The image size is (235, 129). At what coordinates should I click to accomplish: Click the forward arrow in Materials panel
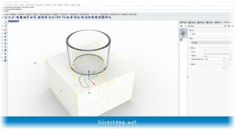tap(185, 26)
